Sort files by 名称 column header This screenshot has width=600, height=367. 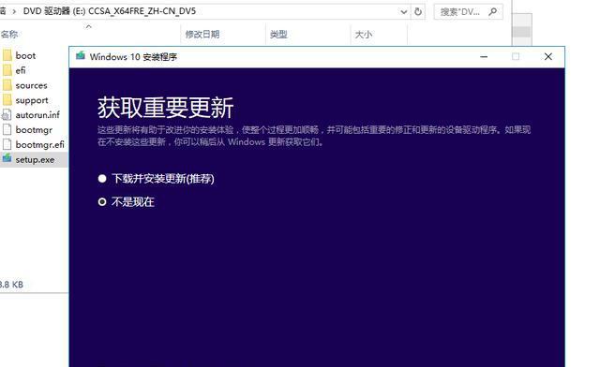pos(9,35)
